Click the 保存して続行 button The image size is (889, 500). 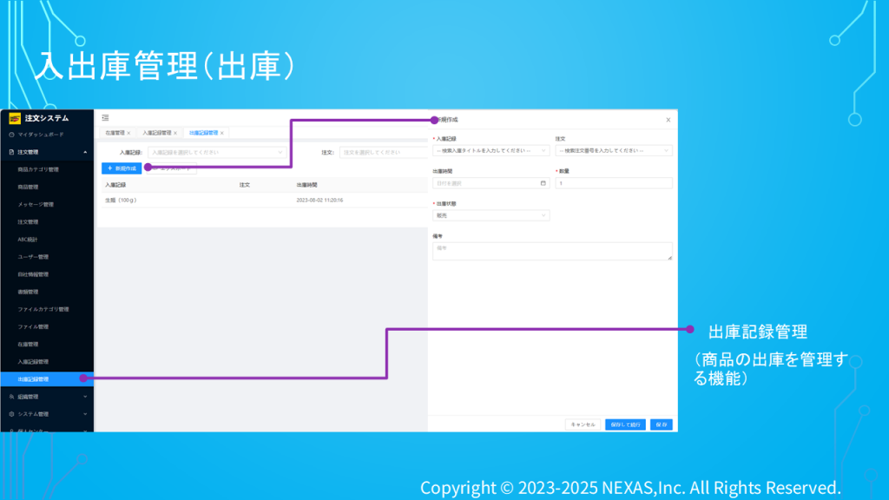[x=625, y=424]
